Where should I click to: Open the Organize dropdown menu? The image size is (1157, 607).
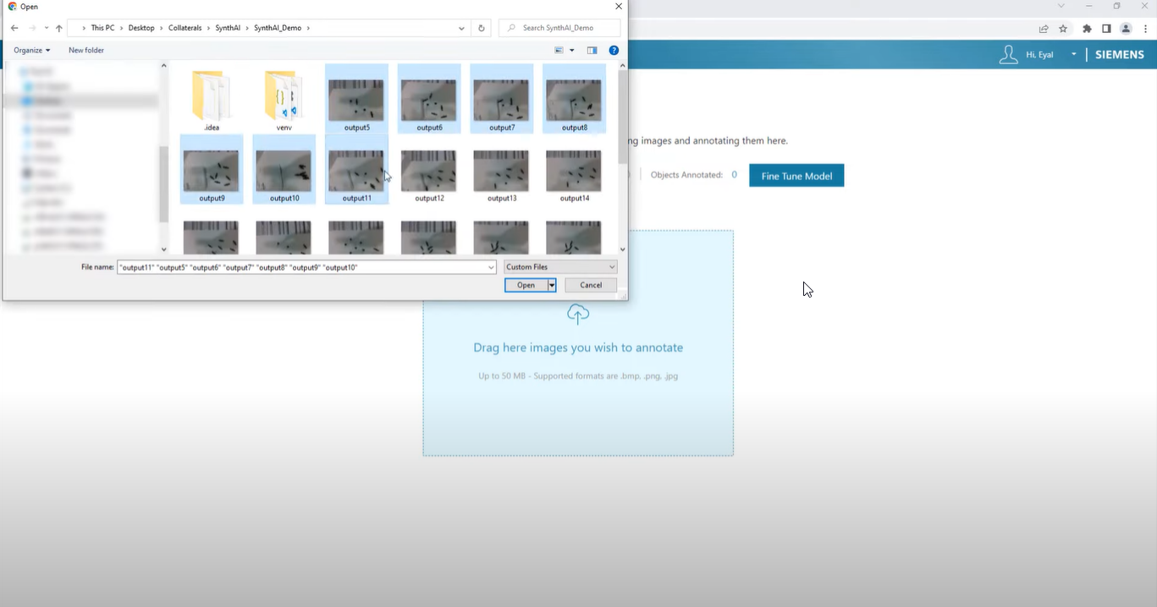coord(31,50)
